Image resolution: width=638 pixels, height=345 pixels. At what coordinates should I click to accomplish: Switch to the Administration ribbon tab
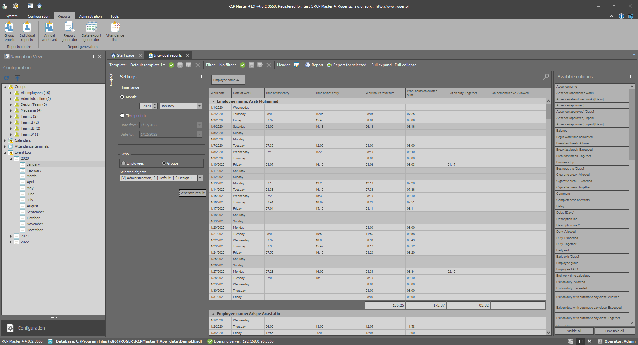click(x=90, y=16)
